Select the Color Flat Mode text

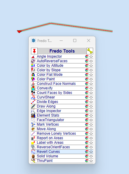pos(50,75)
